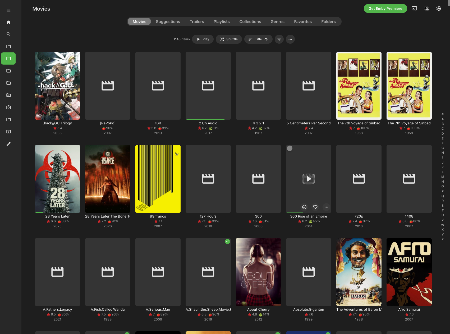Open the "28 Years Later The Bone Te" title link
This screenshot has height=334, width=450.
pos(108,216)
